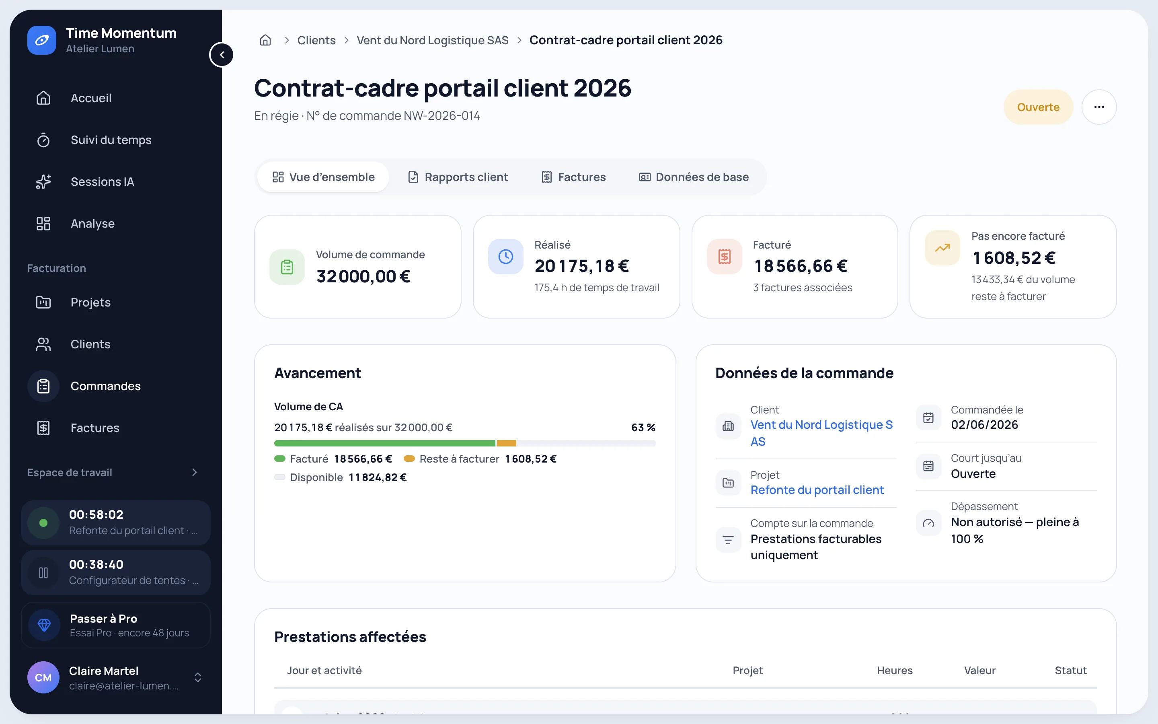This screenshot has height=724, width=1158.
Task: Open Suivi du temps stopwatch icon
Action: coord(43,140)
